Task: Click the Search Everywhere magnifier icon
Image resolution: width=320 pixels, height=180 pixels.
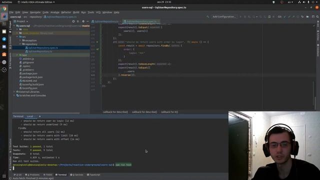Action: pos(317,16)
